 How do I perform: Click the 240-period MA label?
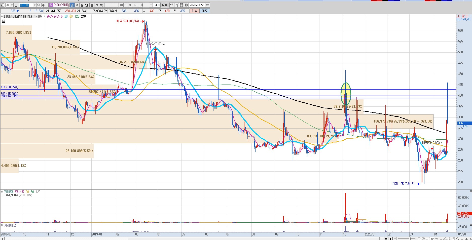pos(83,17)
